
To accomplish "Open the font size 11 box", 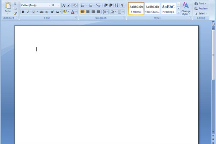I will coord(56,6).
